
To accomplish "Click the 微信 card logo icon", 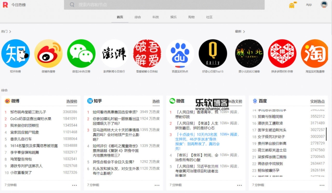I will [172, 101].
